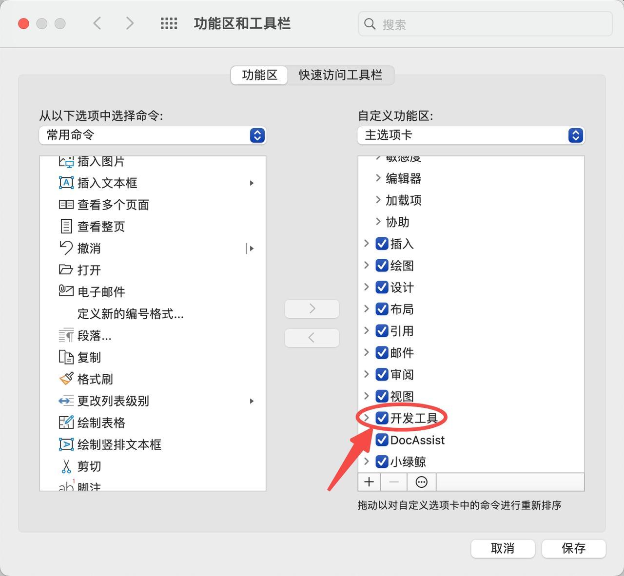Click the Copy command icon
This screenshot has width=624, height=576.
point(66,357)
